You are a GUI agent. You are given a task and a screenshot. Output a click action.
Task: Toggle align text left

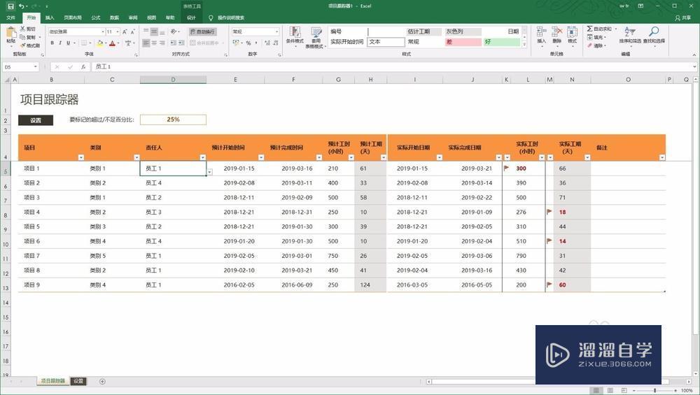(146, 43)
